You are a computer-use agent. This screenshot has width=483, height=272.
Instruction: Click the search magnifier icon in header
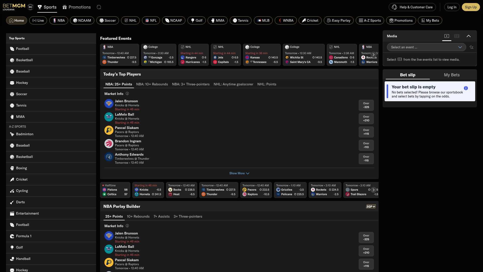tap(99, 7)
